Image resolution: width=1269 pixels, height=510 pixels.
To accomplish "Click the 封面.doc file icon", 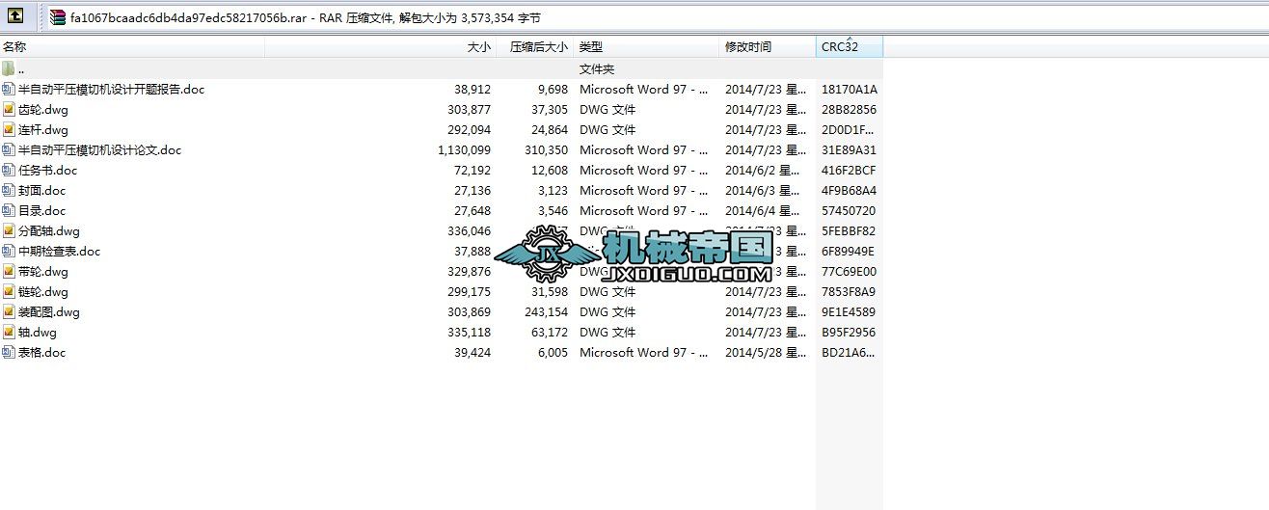I will (x=9, y=190).
